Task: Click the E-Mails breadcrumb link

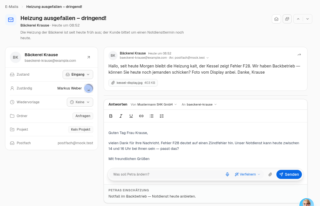Action: click(12, 7)
